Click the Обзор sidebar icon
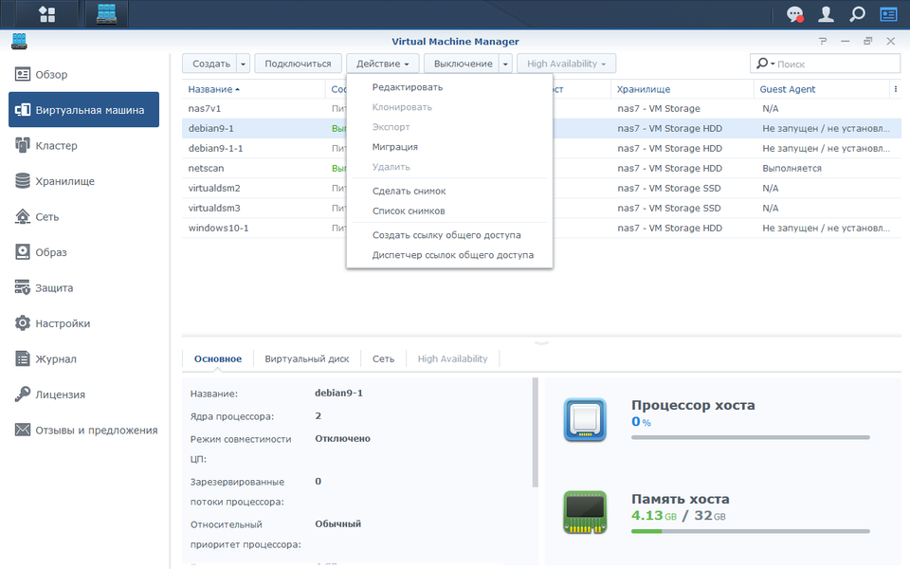 22,74
